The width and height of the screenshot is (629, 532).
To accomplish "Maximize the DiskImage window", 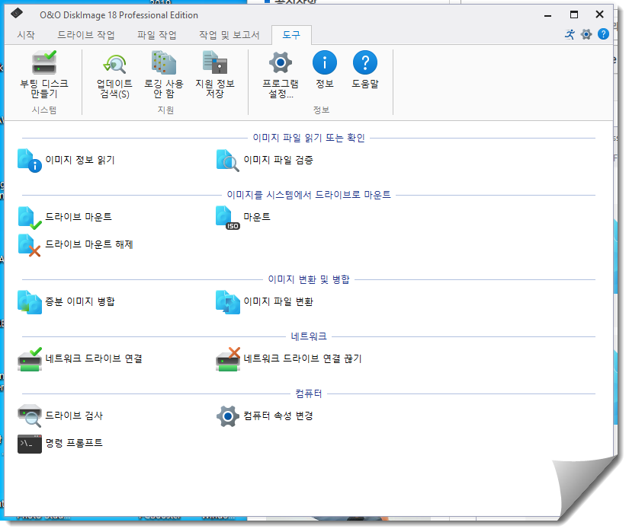I will tap(574, 14).
